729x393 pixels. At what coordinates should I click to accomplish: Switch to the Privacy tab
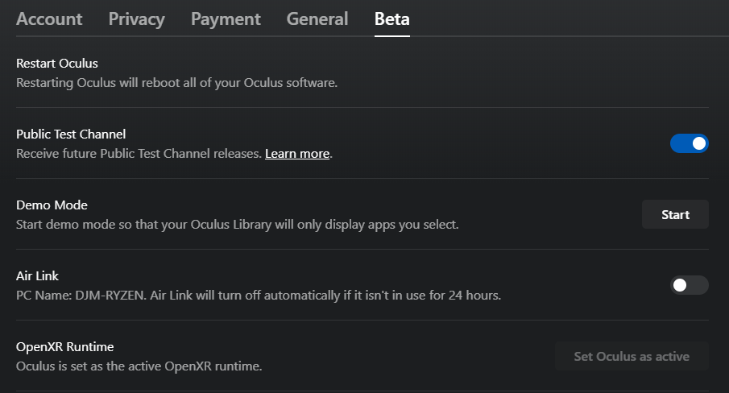pos(136,19)
